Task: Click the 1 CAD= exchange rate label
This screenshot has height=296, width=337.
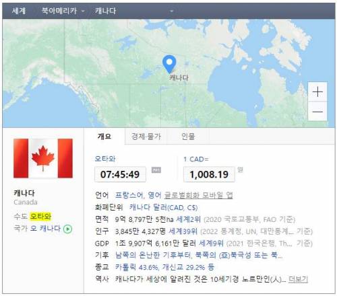Action: (x=196, y=159)
